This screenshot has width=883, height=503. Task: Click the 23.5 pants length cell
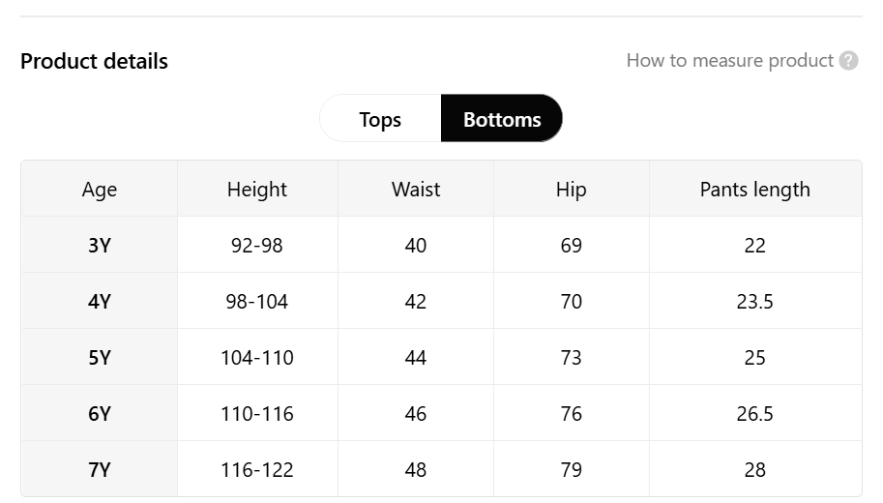(755, 302)
